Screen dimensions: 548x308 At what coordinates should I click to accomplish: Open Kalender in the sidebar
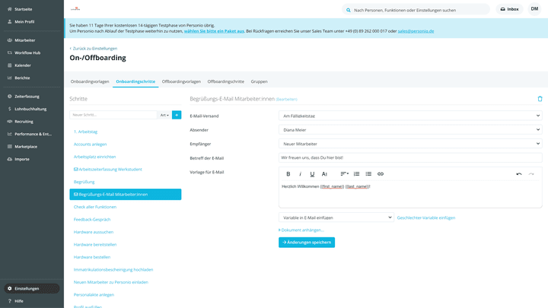[x=22, y=65]
